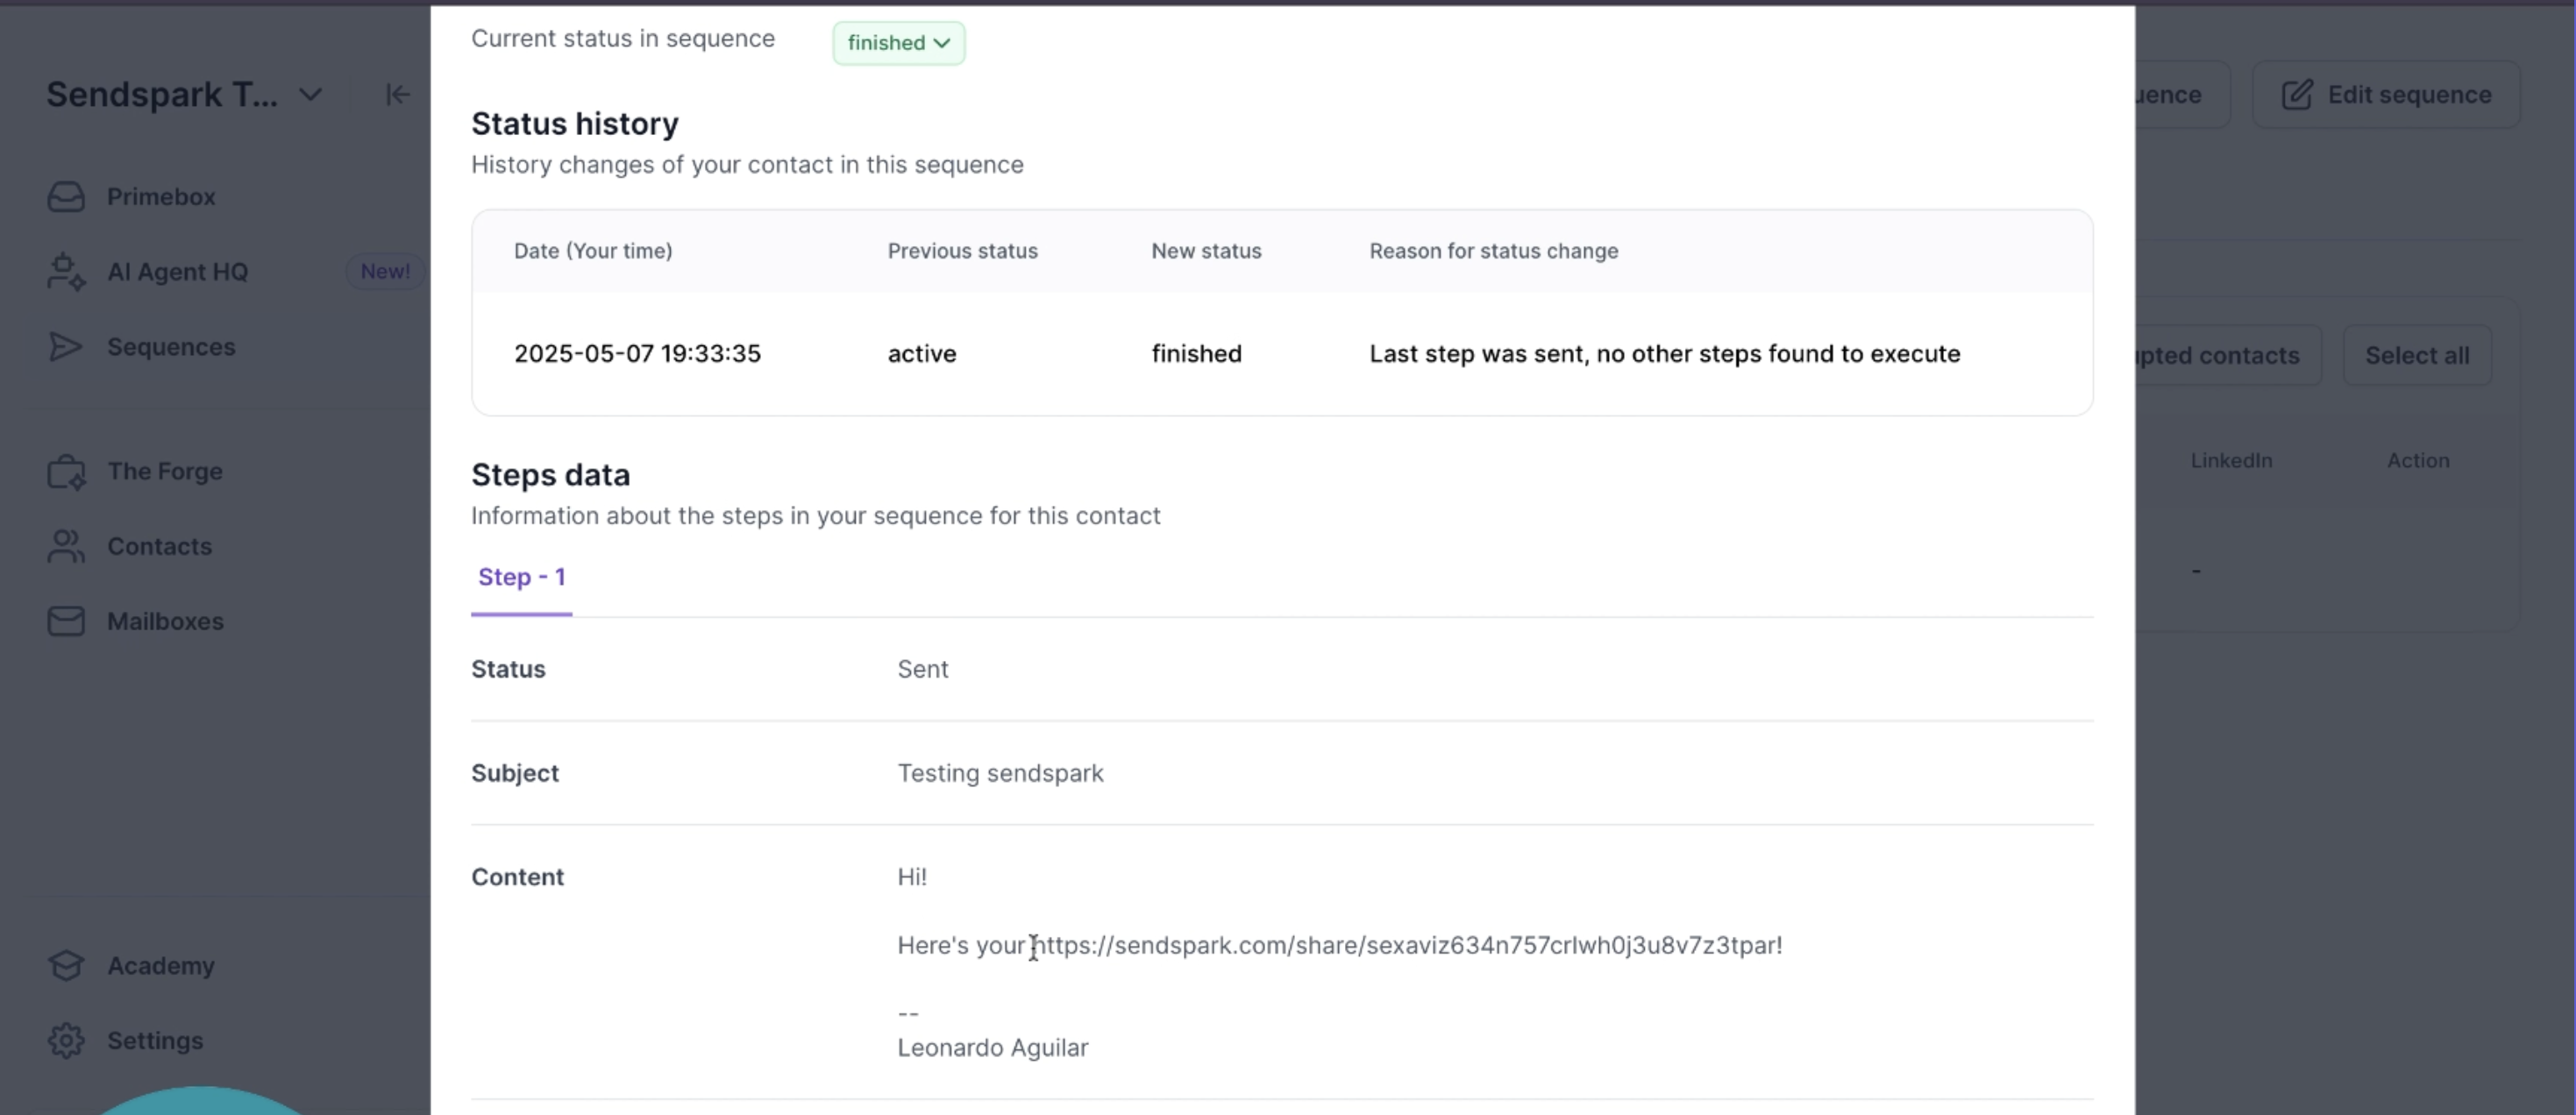Screen dimensions: 2576x1115
Task: Click the Action column header behind modal
Action: coord(2418,461)
